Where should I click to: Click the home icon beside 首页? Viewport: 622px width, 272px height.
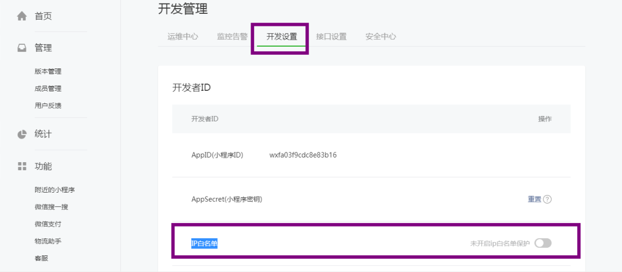point(22,16)
